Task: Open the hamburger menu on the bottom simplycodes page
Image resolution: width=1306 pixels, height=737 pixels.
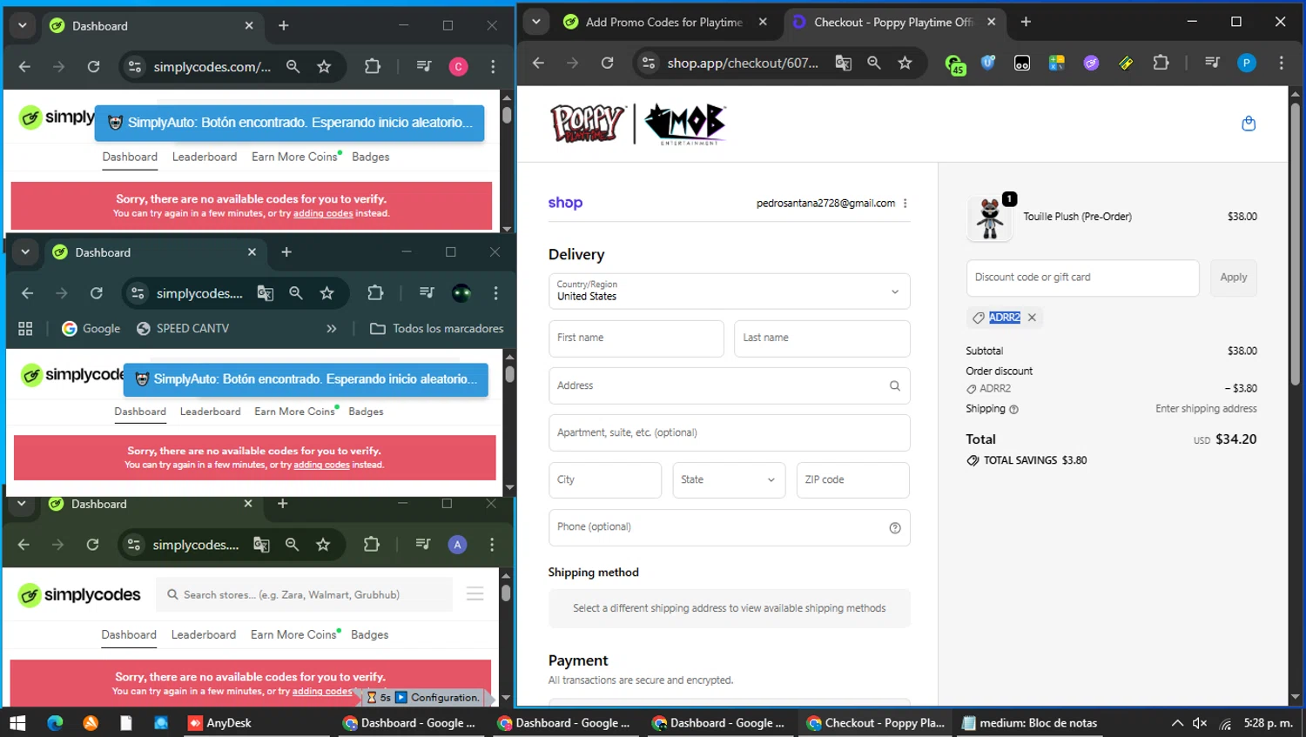Action: tap(475, 594)
